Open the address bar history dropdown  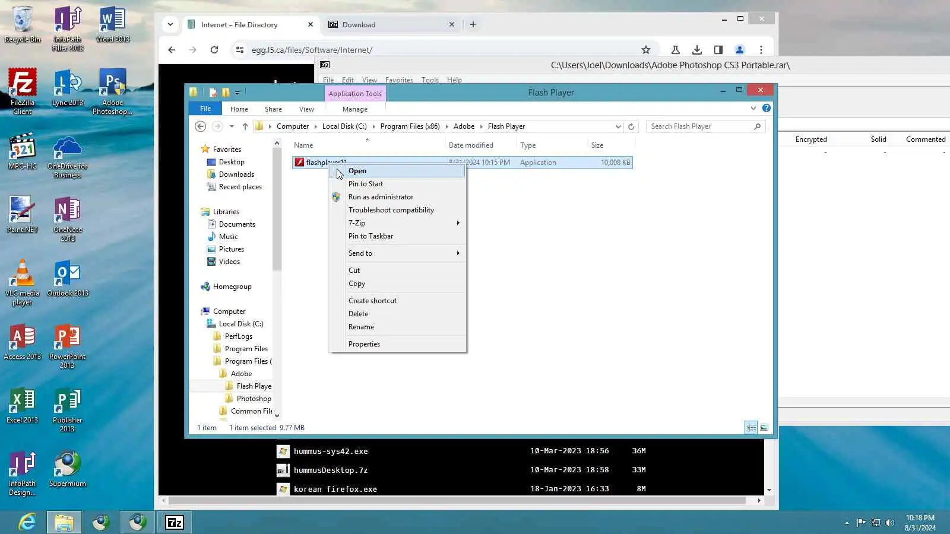(618, 126)
